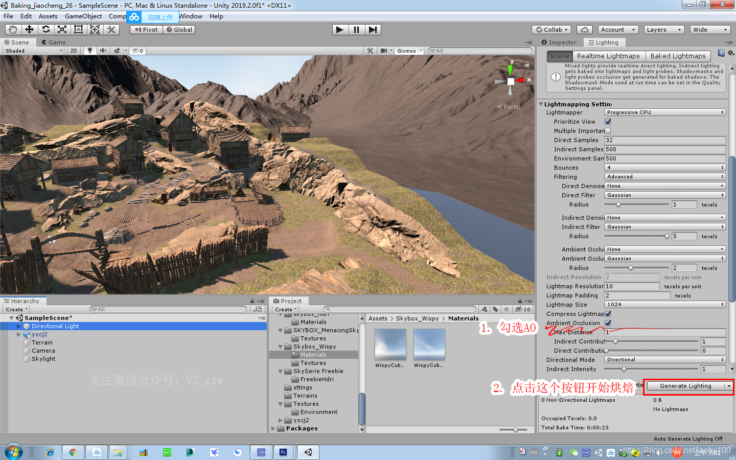Toggle Multiple Importance Sampling checkbox
The width and height of the screenshot is (736, 460).
pos(608,131)
